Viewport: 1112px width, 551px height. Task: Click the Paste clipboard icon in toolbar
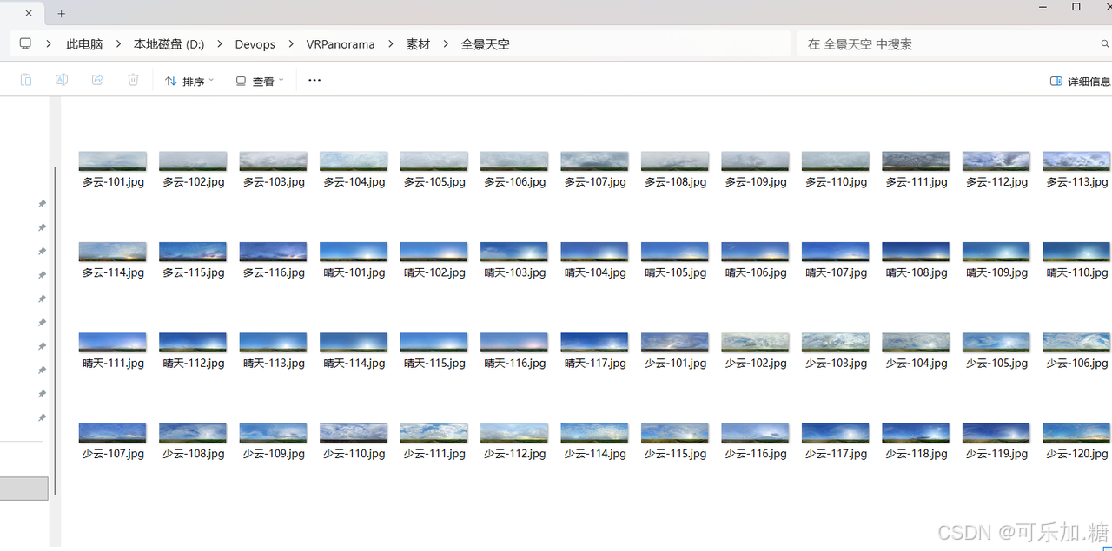[x=26, y=80]
